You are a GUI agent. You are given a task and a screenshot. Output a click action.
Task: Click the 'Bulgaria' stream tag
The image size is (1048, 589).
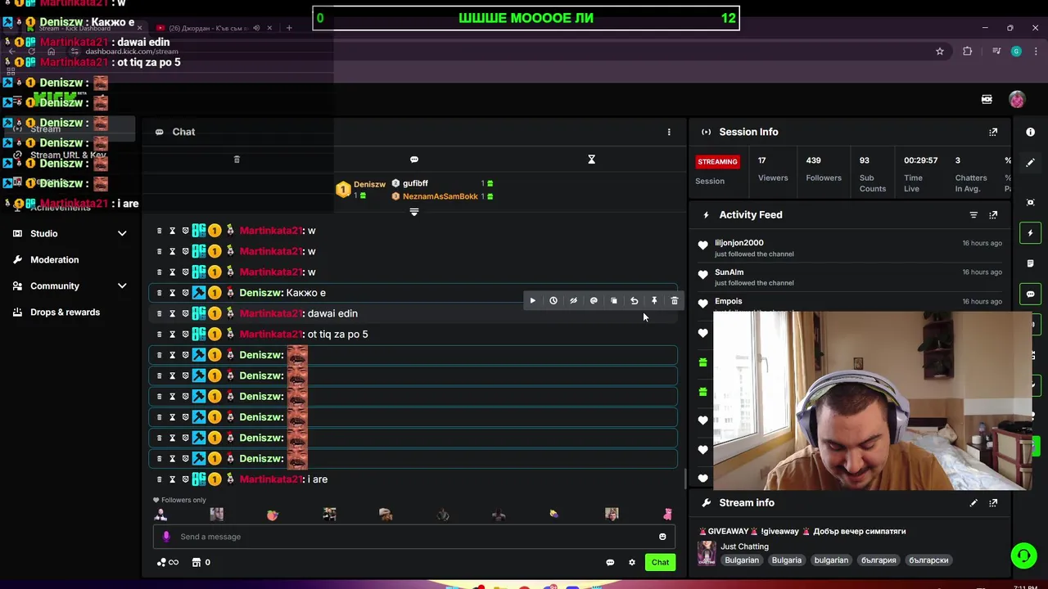(787, 560)
